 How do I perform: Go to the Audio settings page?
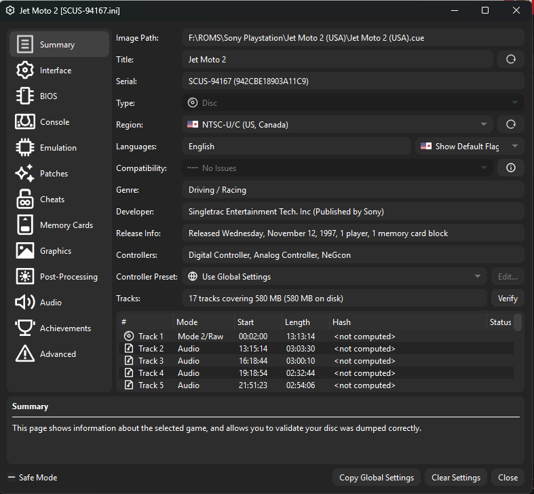click(51, 303)
